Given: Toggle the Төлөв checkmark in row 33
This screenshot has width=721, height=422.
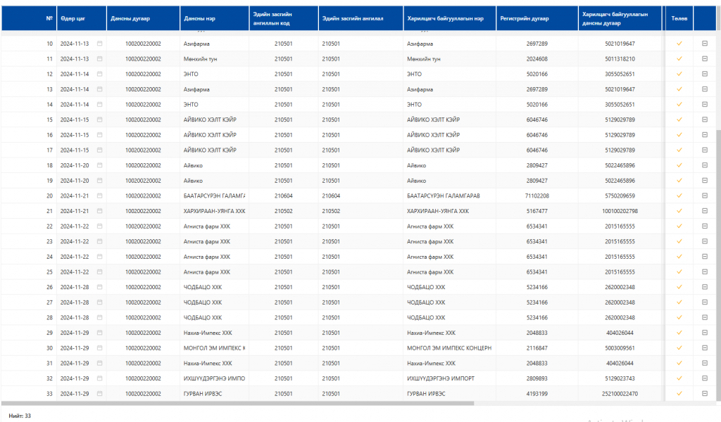Looking at the screenshot, I should pyautogui.click(x=679, y=394).
